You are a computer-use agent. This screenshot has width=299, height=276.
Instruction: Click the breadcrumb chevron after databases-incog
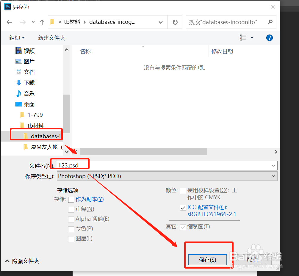161,22
